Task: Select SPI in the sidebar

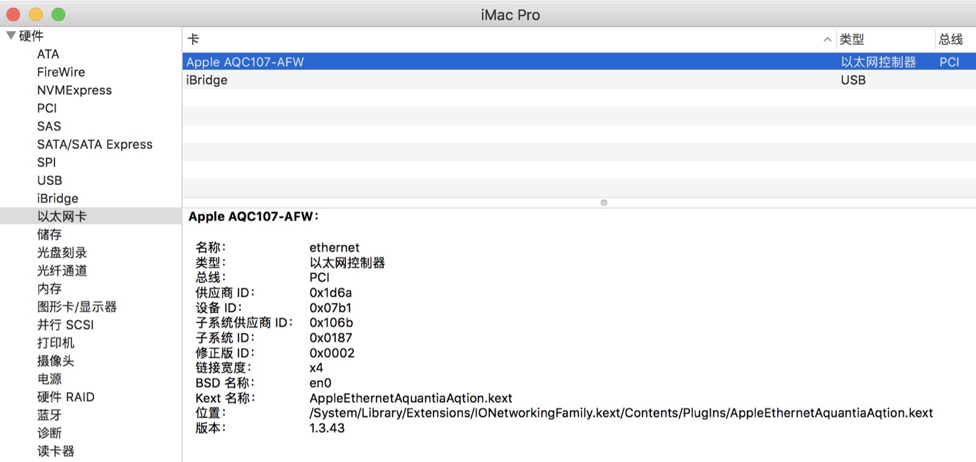Action: [x=46, y=162]
